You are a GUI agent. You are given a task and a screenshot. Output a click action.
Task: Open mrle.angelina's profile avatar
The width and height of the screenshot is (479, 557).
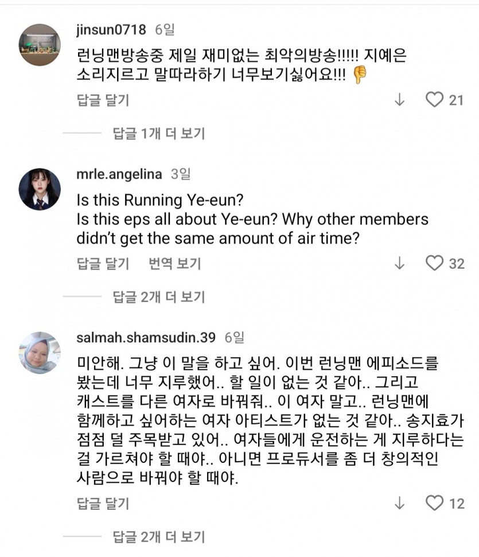(x=40, y=189)
